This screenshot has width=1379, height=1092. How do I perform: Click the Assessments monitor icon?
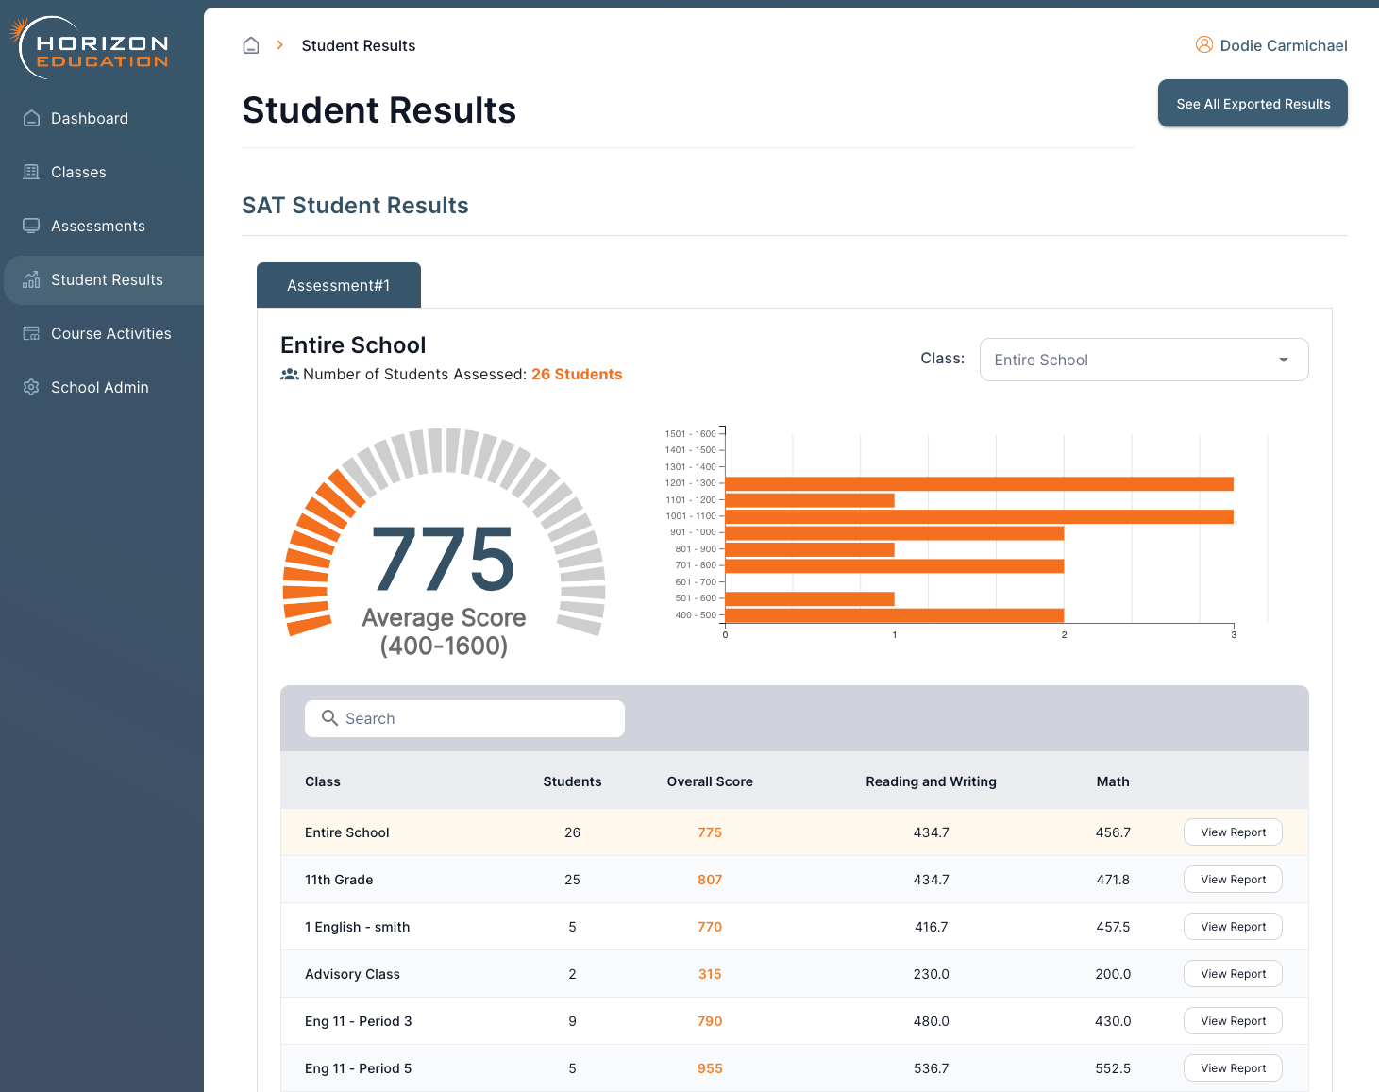click(31, 226)
